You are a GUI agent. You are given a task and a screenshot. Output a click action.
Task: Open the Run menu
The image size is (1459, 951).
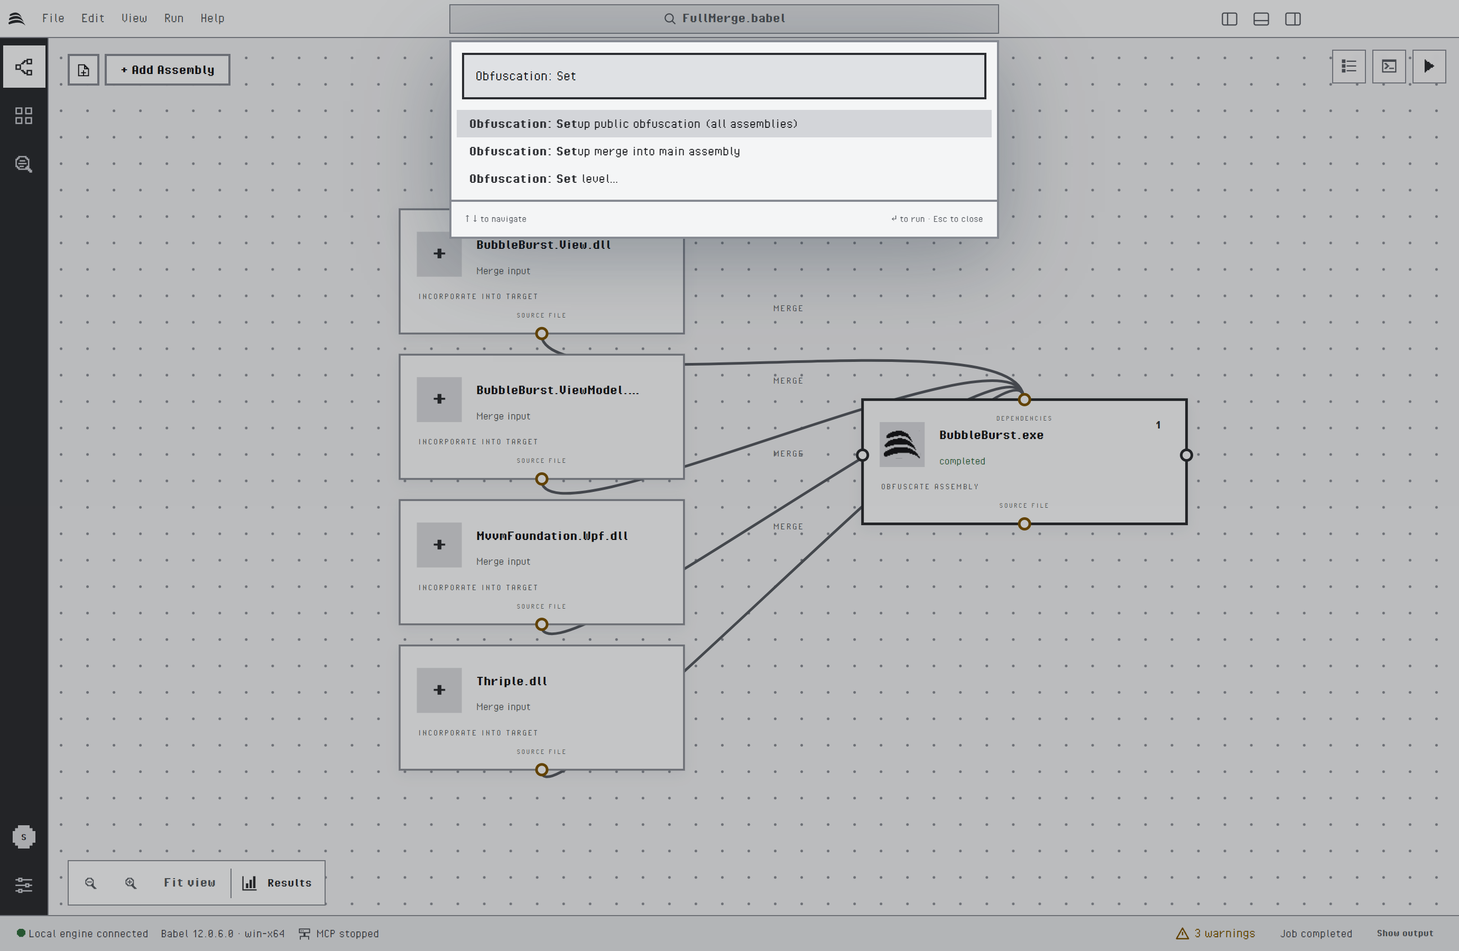coord(173,18)
